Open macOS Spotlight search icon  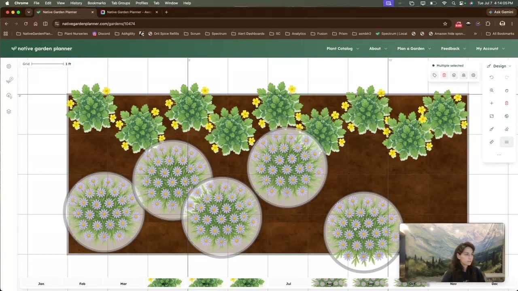tap(453, 3)
